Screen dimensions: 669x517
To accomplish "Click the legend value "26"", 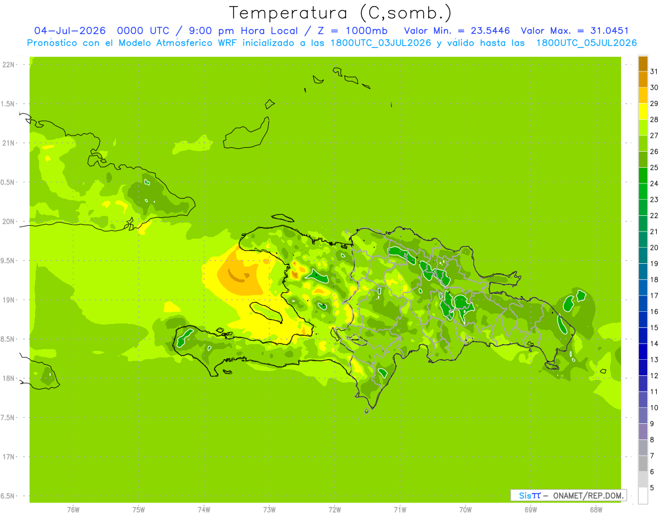I will [x=655, y=151].
